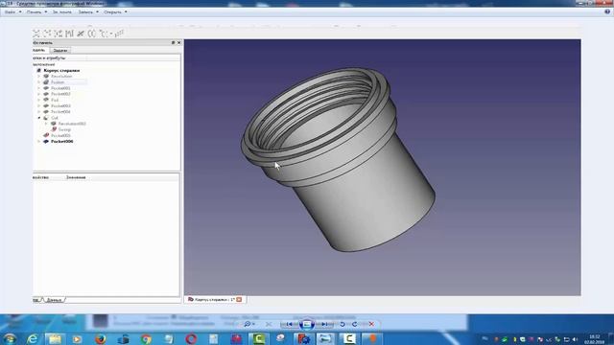Screen dimensions: 614x345
Task: Select the Revolution tree item
Action: tap(61, 77)
